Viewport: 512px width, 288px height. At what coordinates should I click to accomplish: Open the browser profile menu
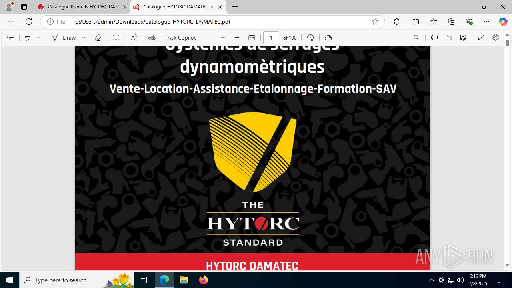coord(9,7)
